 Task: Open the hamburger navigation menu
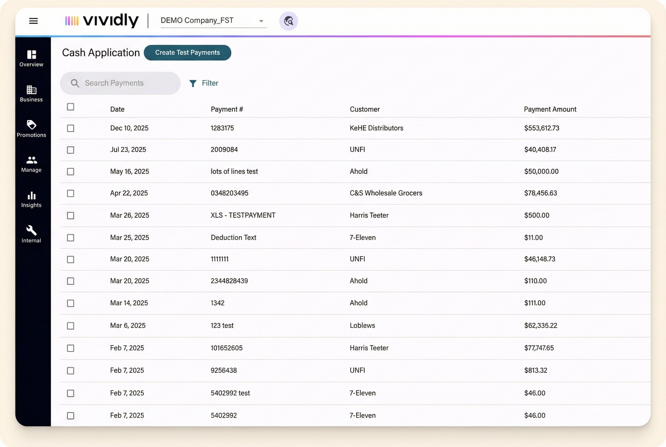[33, 21]
